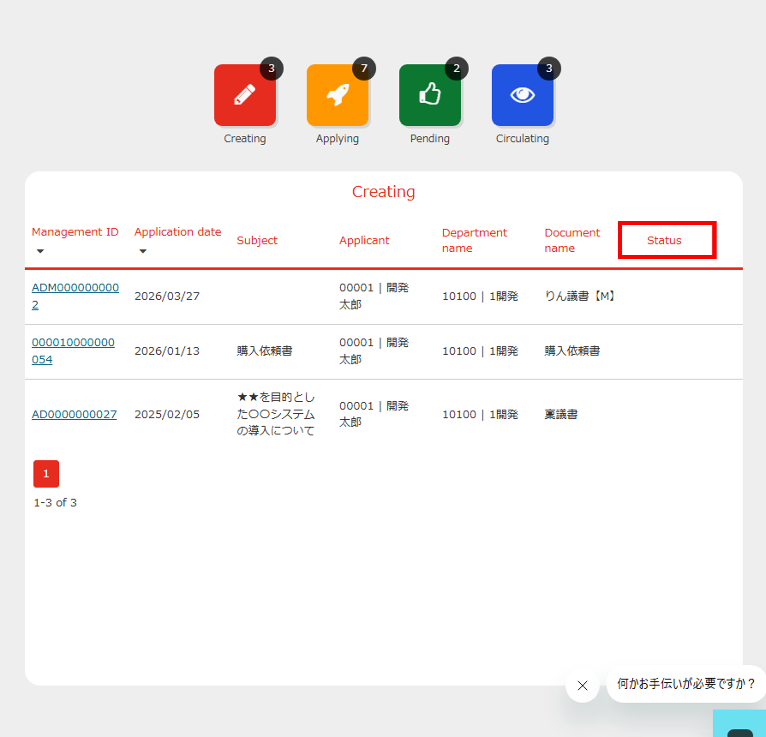
Task: Click the Subject column header
Action: pyautogui.click(x=257, y=240)
